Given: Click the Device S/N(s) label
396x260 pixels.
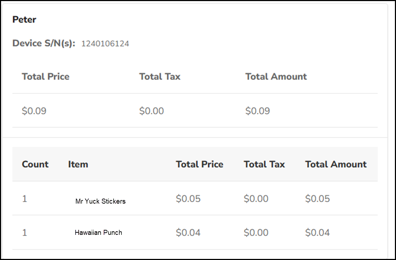Looking at the screenshot, I should 44,43.
